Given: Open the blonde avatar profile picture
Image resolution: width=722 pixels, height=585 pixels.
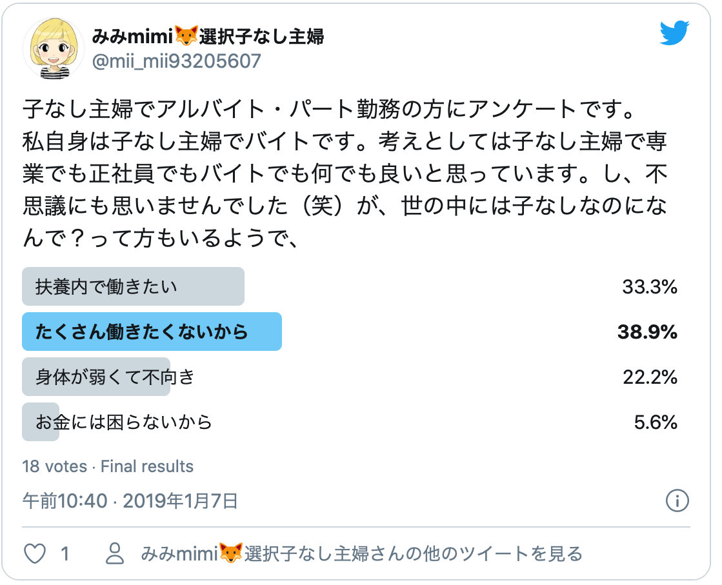Looking at the screenshot, I should point(54,48).
